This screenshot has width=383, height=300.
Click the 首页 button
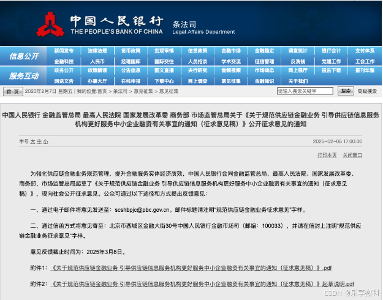[x=13, y=92]
